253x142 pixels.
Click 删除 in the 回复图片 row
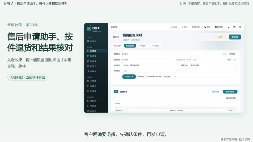(x=225, y=54)
